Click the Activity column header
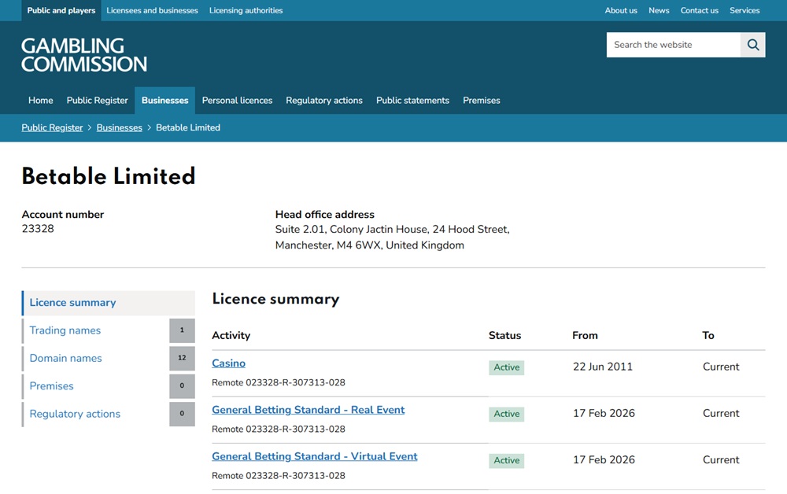 coord(231,336)
